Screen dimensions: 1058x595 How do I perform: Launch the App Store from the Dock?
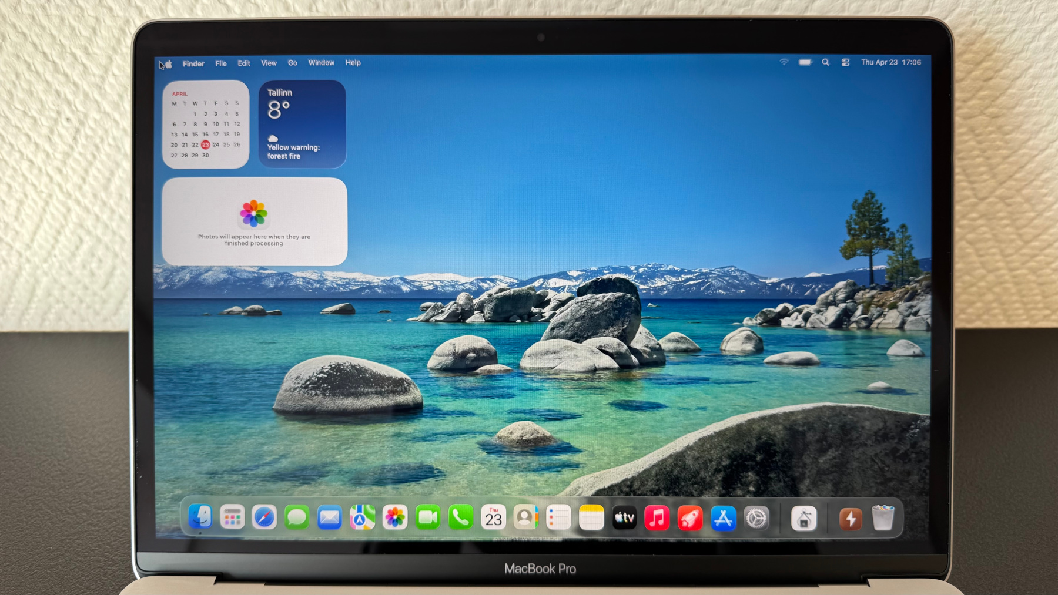(x=723, y=518)
